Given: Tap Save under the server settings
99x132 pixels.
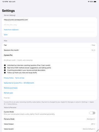Looking at the screenshot, I should 6,35.
